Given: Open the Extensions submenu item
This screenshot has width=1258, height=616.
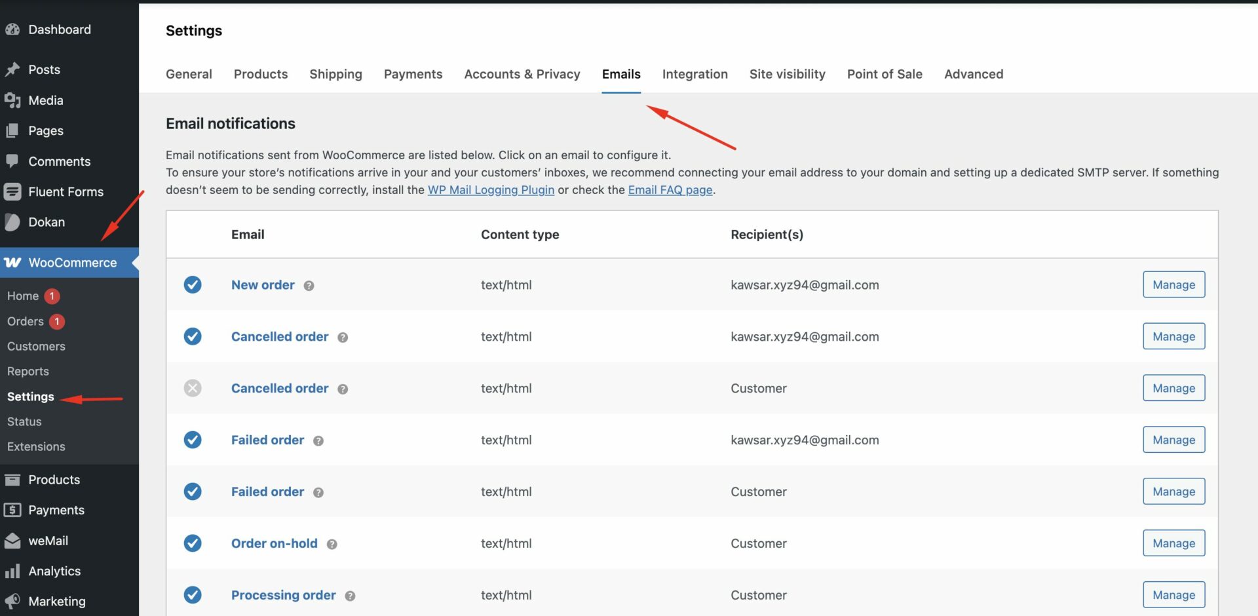Looking at the screenshot, I should coord(36,446).
